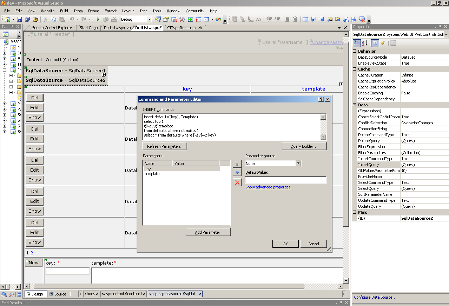Click the Toggle Bookmark icon
This screenshot has width=449, height=306.
tap(305, 19)
